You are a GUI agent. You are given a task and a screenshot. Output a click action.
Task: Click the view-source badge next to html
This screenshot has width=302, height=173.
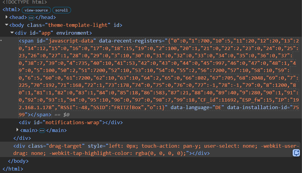pos(36,10)
